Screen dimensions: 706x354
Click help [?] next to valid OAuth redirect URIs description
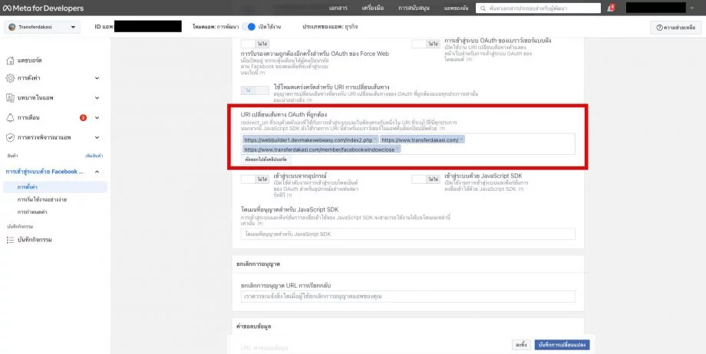coord(442,128)
